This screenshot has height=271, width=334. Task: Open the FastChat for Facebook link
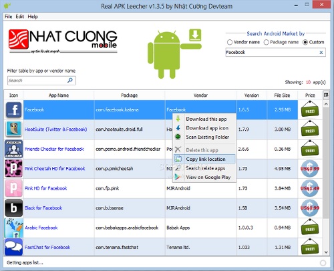point(47,247)
